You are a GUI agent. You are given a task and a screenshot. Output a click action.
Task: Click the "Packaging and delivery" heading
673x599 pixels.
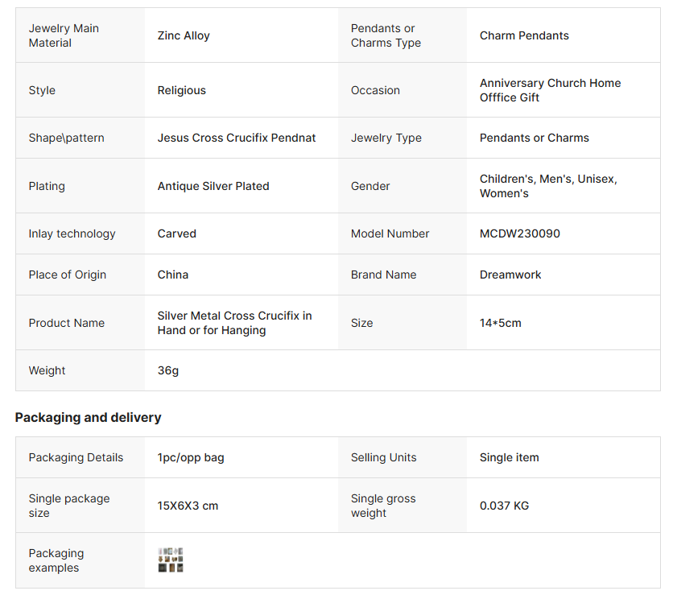tap(89, 417)
